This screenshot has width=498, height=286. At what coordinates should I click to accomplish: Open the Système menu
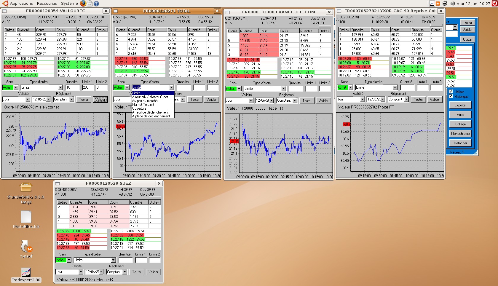[69, 4]
